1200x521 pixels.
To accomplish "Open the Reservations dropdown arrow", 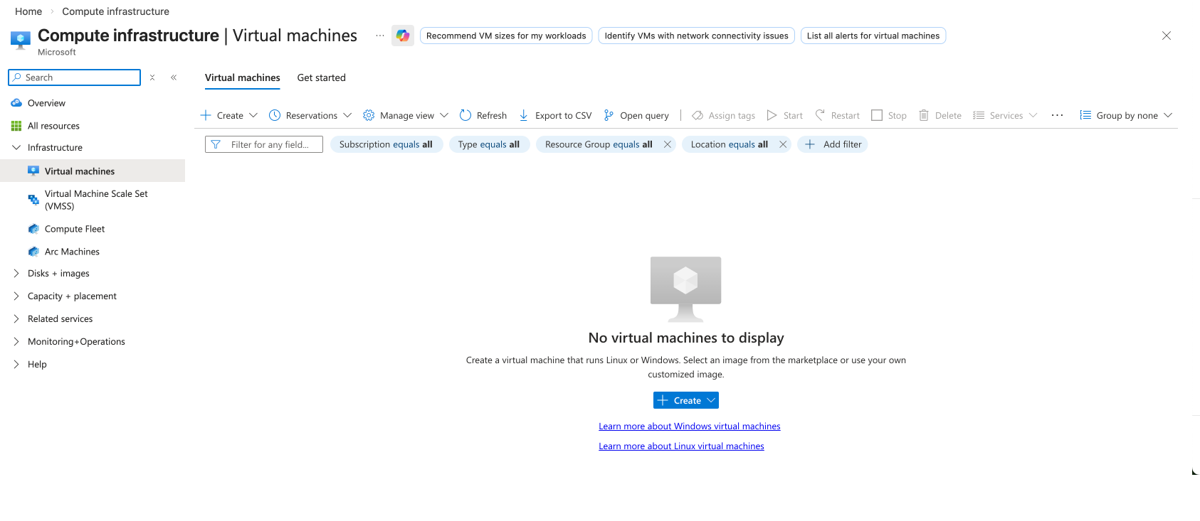I will coord(347,115).
